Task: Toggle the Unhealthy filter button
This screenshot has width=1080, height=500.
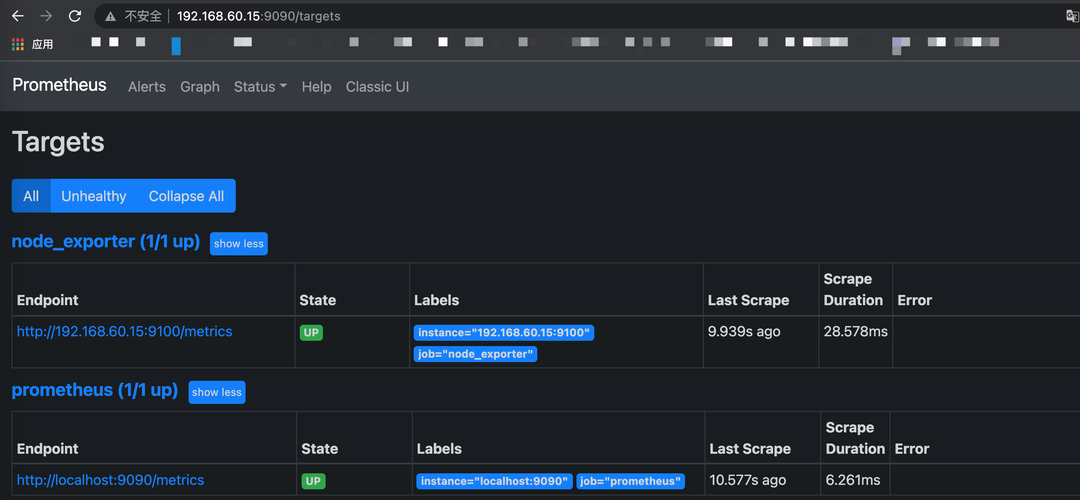Action: coord(94,196)
